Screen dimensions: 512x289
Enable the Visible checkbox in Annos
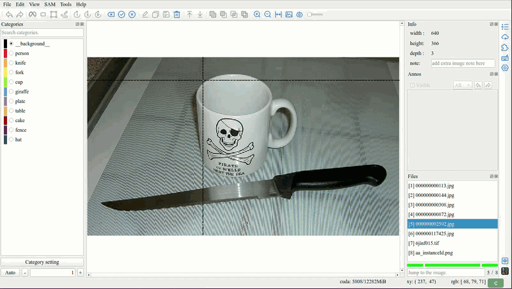point(412,85)
